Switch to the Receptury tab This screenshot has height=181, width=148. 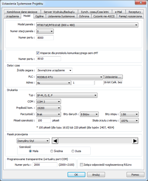(x=135, y=12)
